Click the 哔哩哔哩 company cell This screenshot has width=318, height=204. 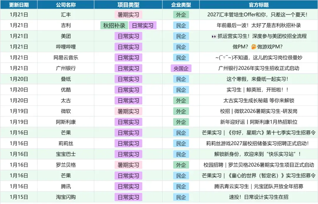pyautogui.click(x=66, y=47)
